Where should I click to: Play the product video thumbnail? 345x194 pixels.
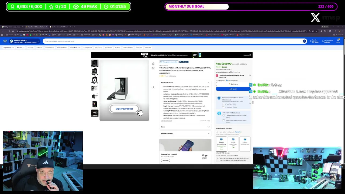point(95,80)
